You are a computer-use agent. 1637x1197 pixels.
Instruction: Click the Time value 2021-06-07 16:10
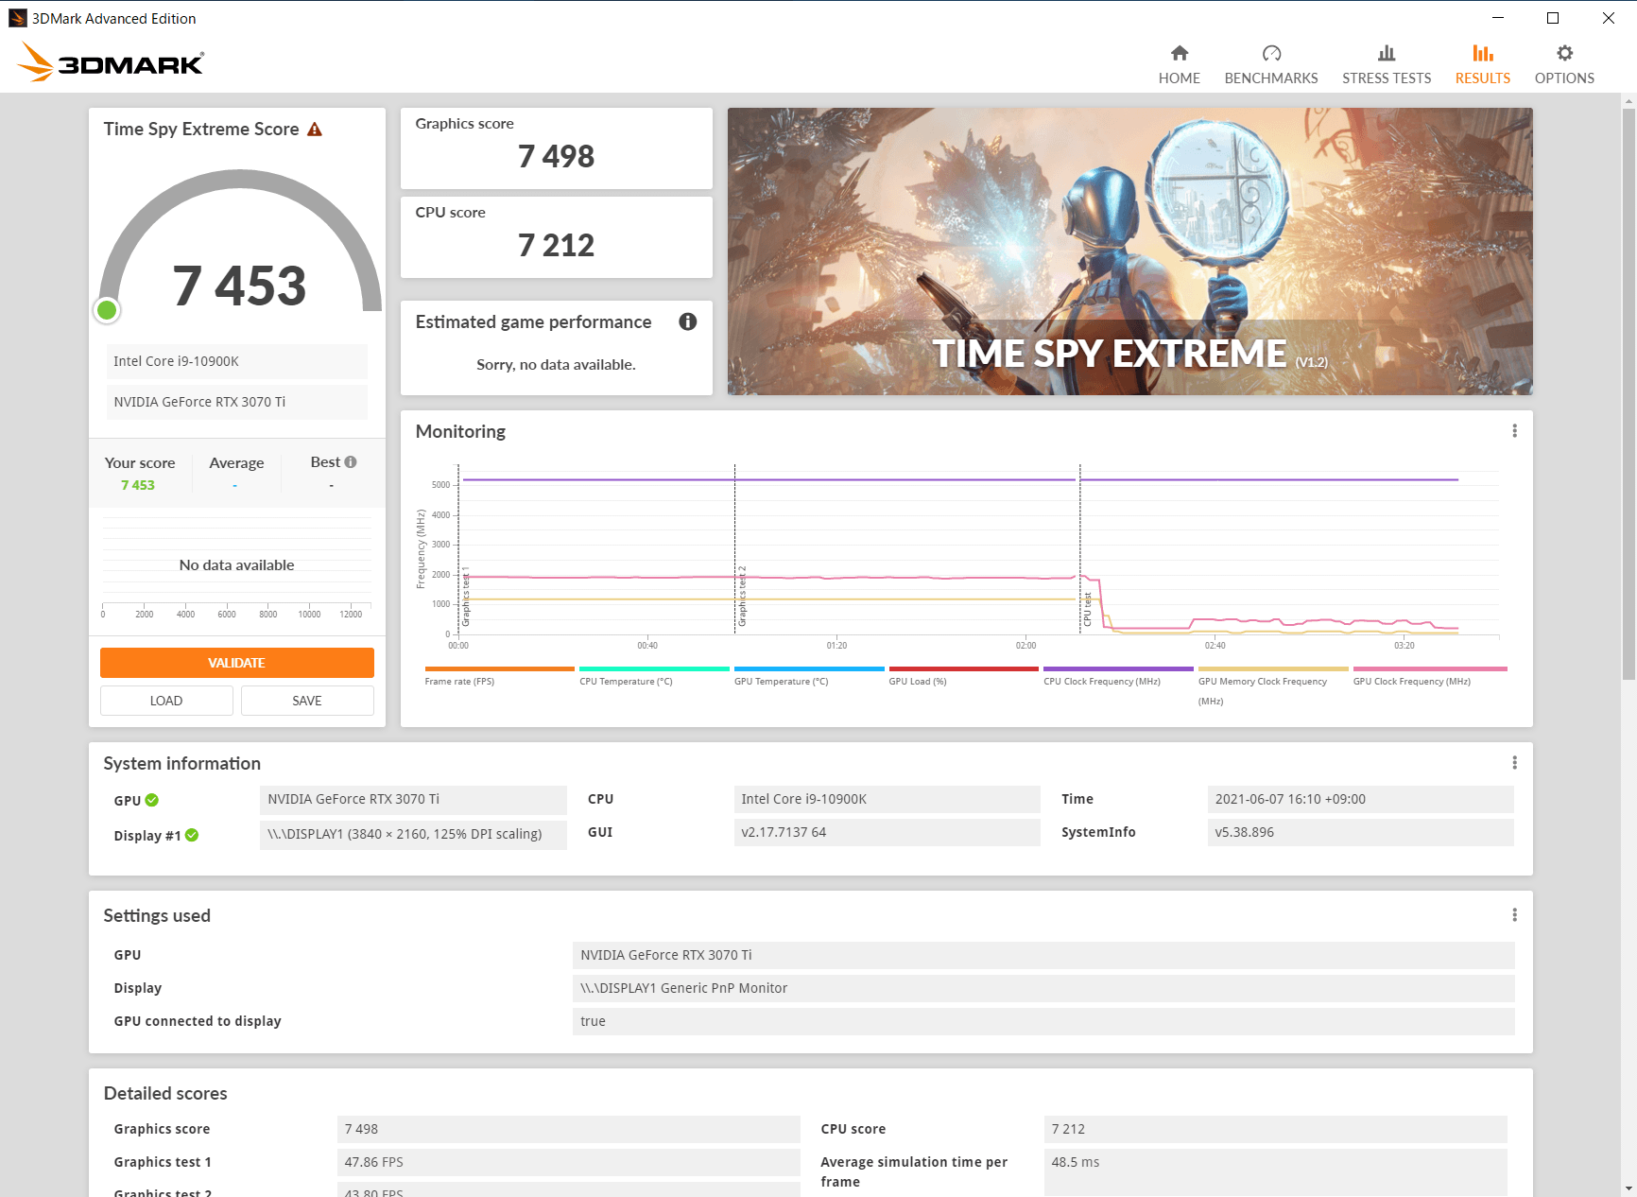click(1360, 799)
